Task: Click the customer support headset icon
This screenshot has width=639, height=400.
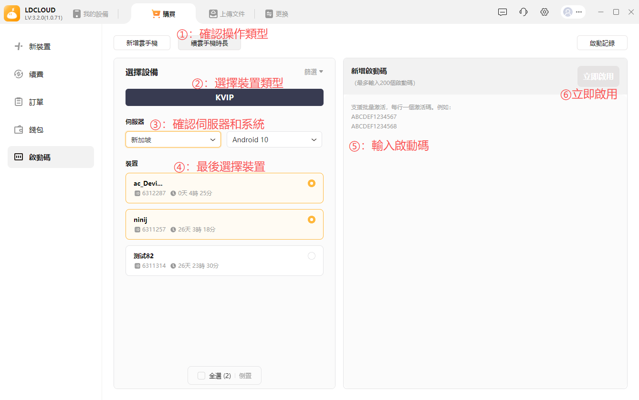Action: (x=523, y=12)
